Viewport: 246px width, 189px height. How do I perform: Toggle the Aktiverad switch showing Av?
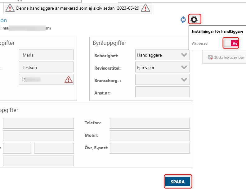(231, 43)
